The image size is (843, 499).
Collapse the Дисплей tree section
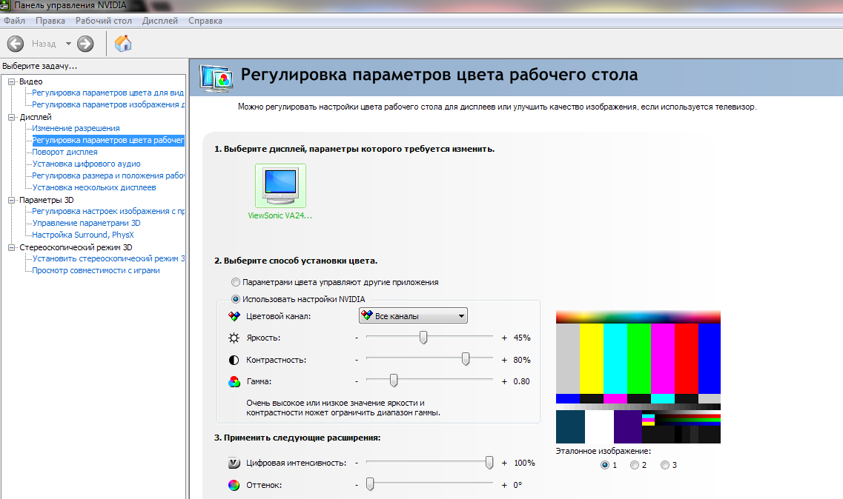pyautogui.click(x=11, y=117)
